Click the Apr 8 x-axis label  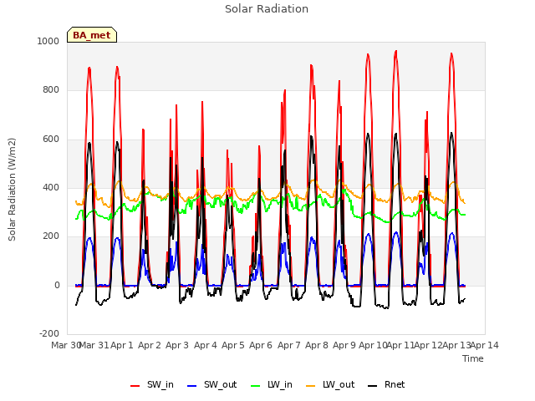tap(317, 345)
